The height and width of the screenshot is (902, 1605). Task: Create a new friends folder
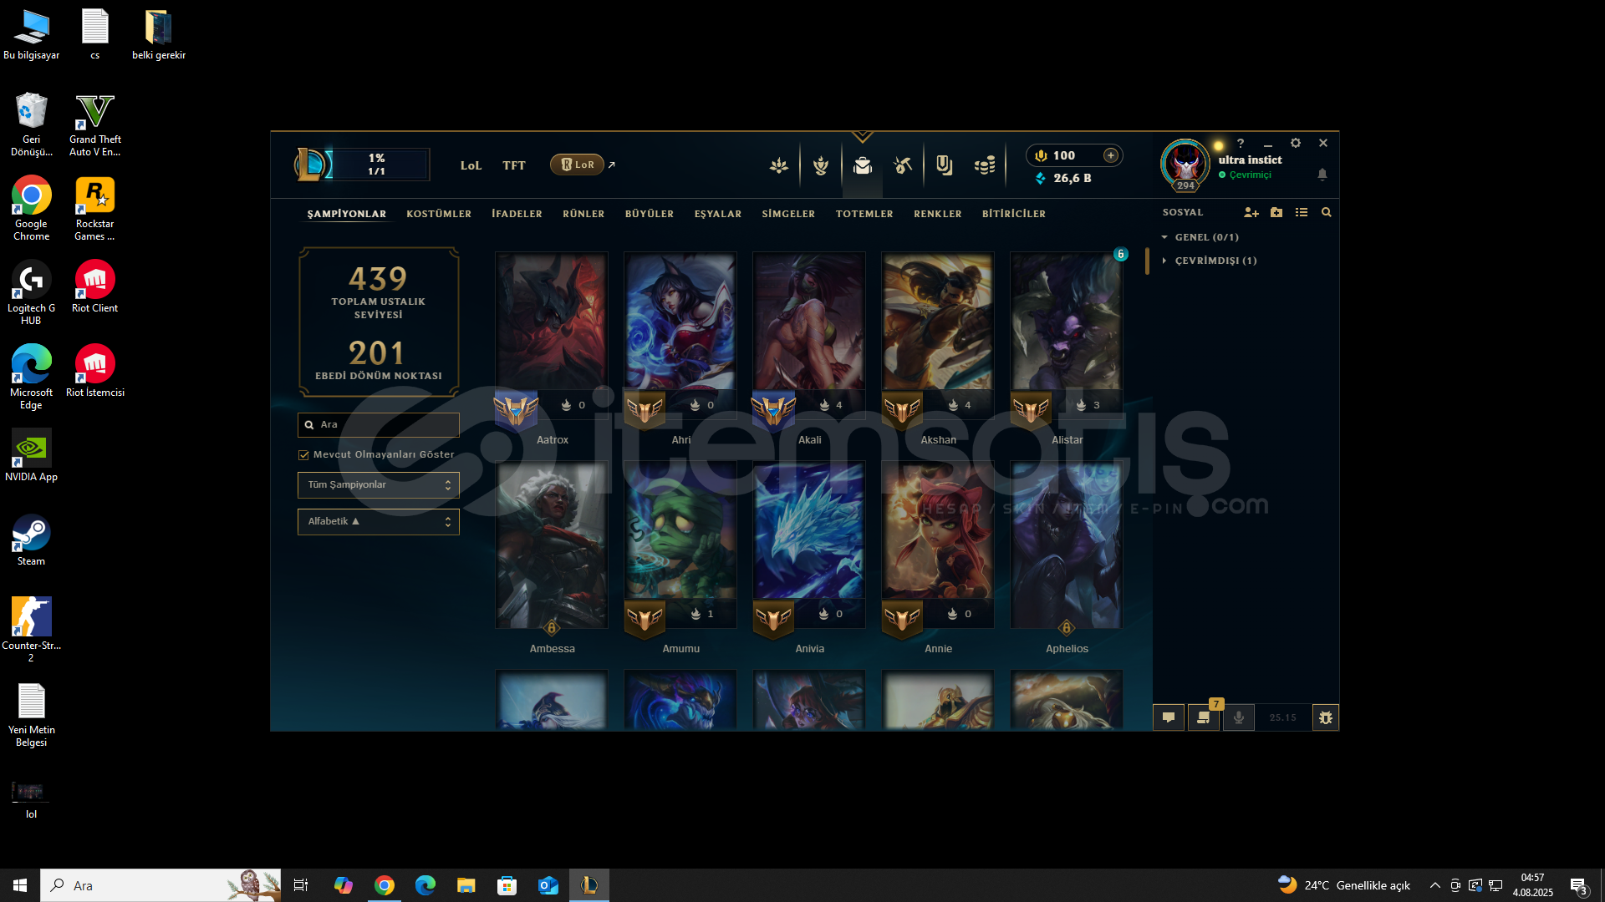[1276, 213]
